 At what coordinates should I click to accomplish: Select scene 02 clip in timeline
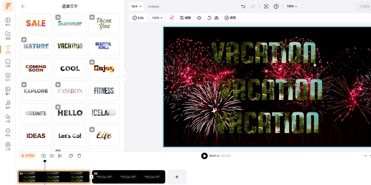tap(129, 177)
